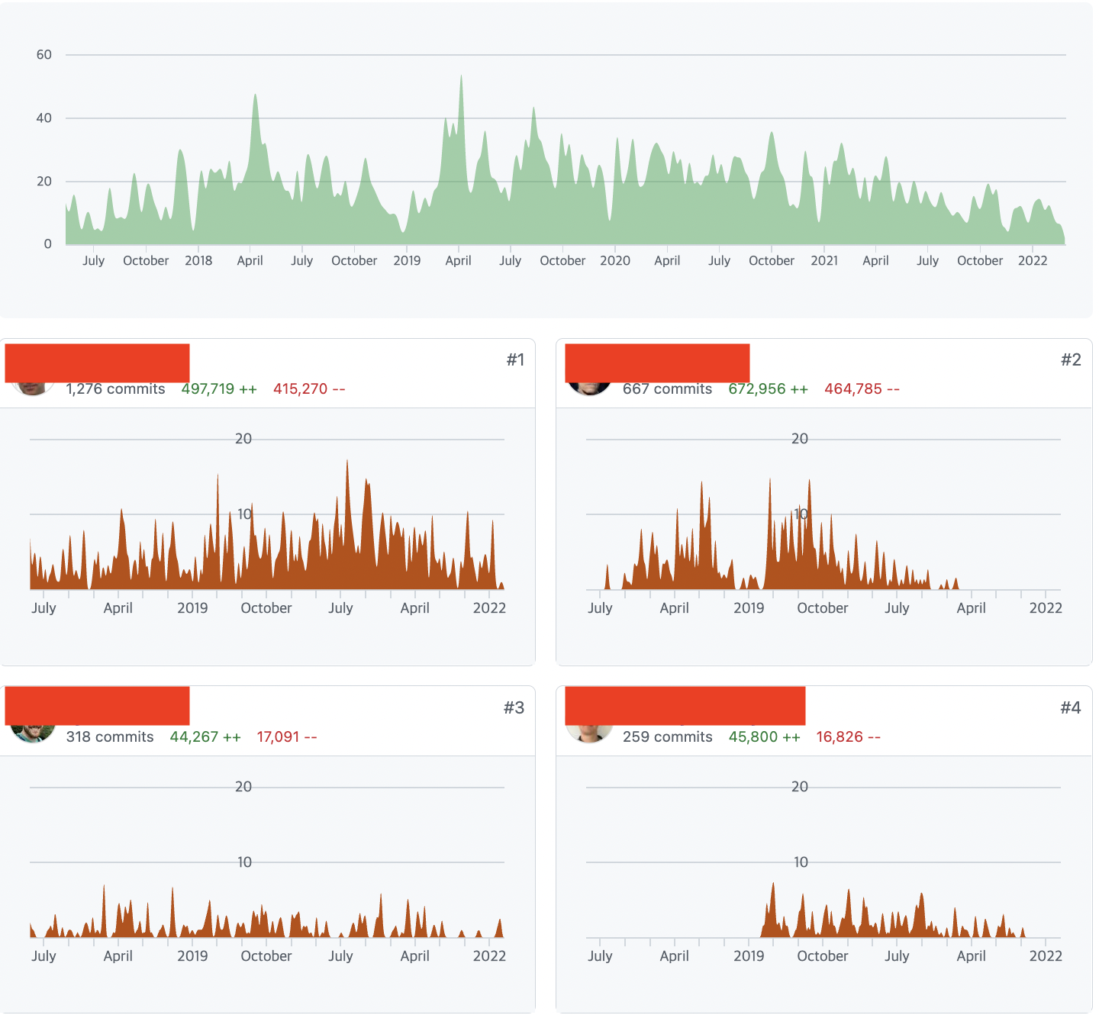Open the 259 commits link
The height and width of the screenshot is (1015, 1099).
pyautogui.click(x=667, y=736)
